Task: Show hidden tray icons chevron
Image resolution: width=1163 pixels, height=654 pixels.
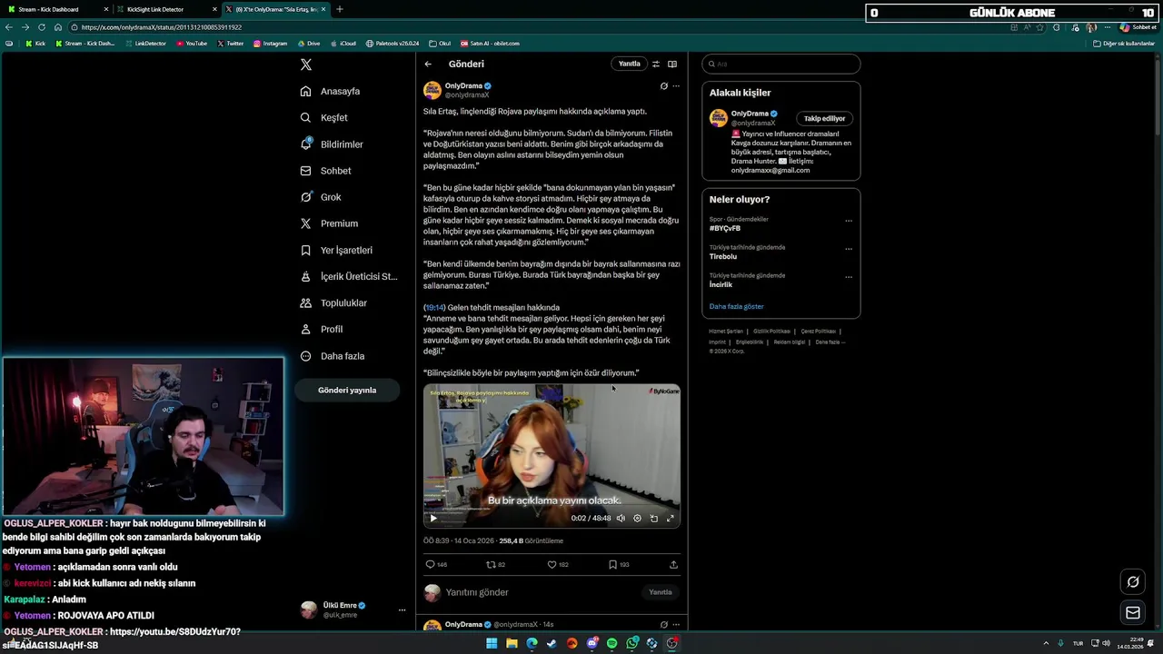Action: pos(1046,643)
